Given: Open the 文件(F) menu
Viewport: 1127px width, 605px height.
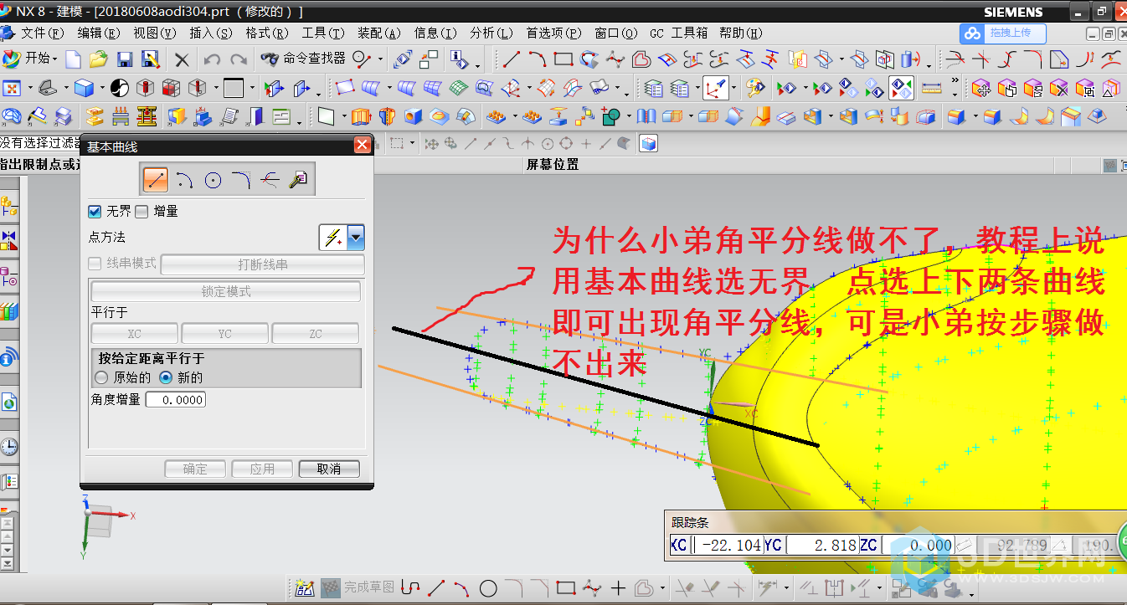Looking at the screenshot, I should (x=43, y=33).
